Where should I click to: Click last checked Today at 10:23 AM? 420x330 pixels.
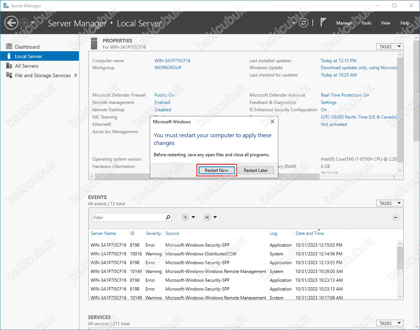point(339,75)
